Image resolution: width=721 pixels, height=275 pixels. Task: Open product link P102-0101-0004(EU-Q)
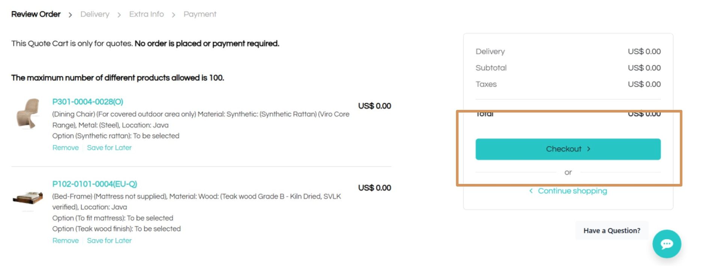95,184
